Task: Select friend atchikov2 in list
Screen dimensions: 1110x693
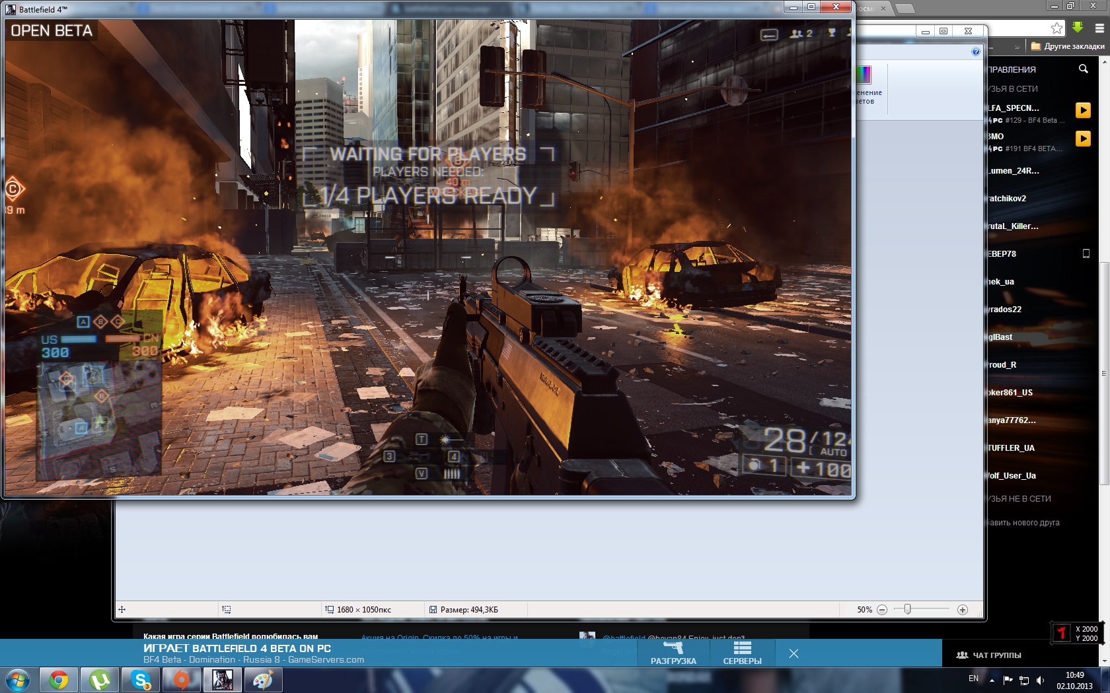Action: (x=1007, y=199)
